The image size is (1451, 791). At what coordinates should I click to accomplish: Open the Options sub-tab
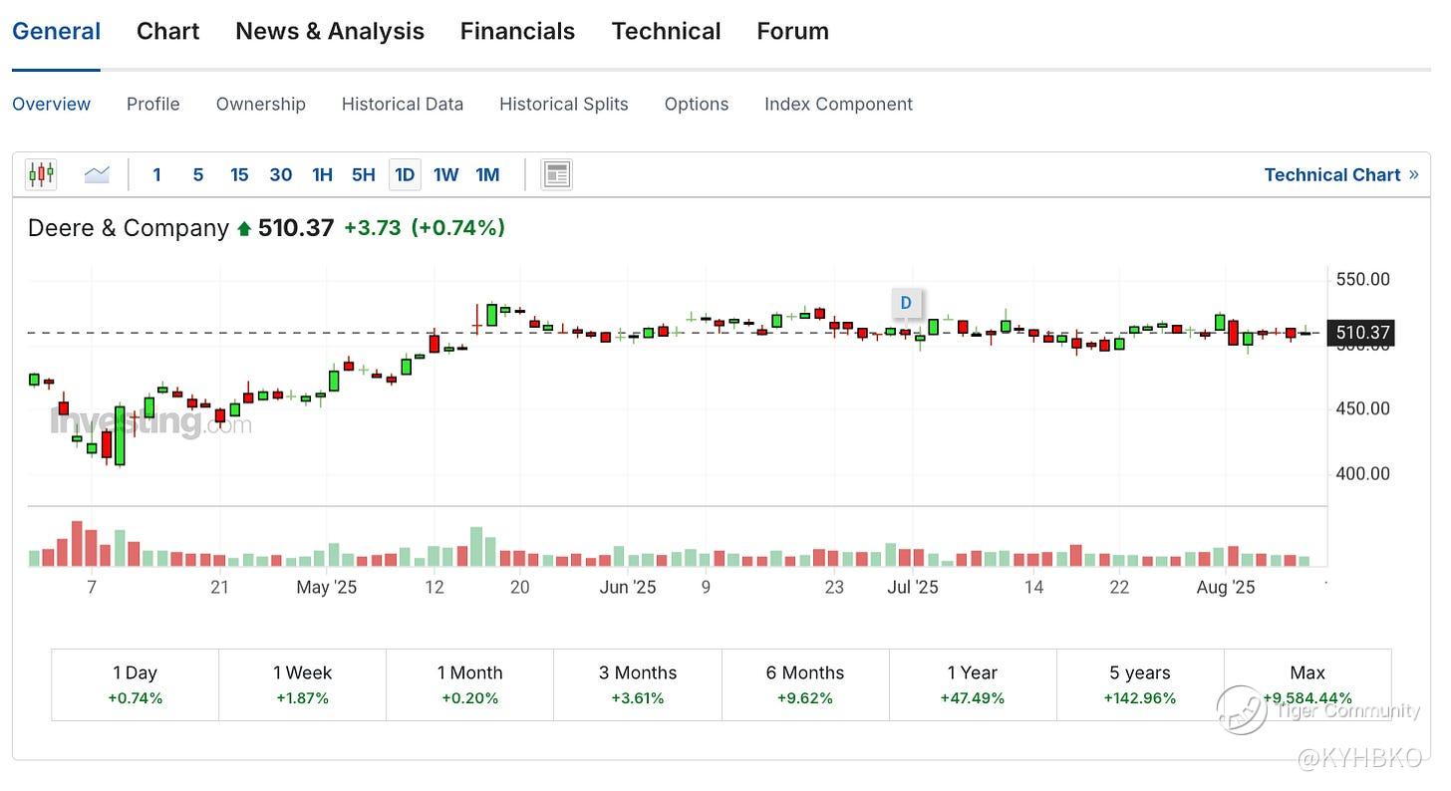coord(697,104)
